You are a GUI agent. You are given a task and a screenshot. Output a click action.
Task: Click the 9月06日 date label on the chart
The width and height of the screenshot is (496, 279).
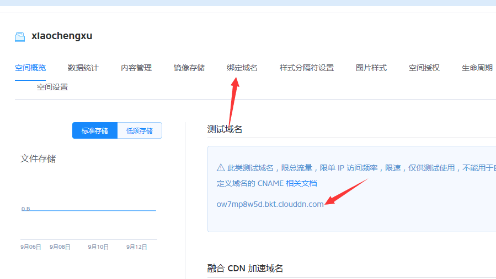[x=31, y=247]
